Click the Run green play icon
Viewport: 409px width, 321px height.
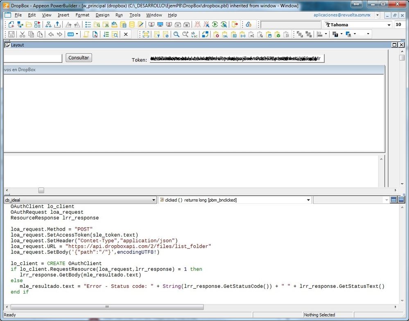(x=215, y=25)
